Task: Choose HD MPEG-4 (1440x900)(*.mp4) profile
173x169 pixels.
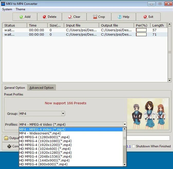Action: click(x=71, y=160)
